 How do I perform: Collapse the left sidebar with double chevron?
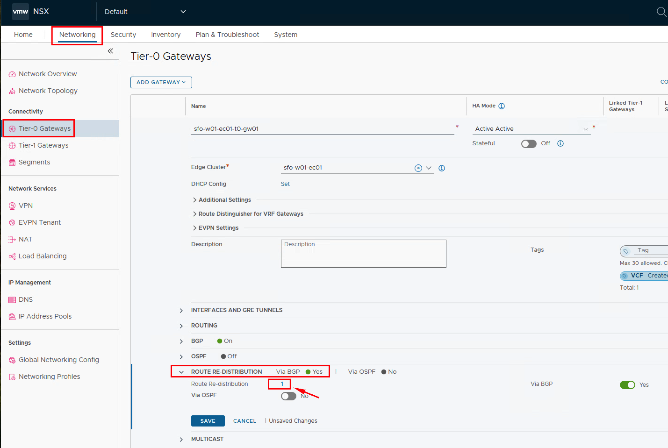pyautogui.click(x=110, y=51)
